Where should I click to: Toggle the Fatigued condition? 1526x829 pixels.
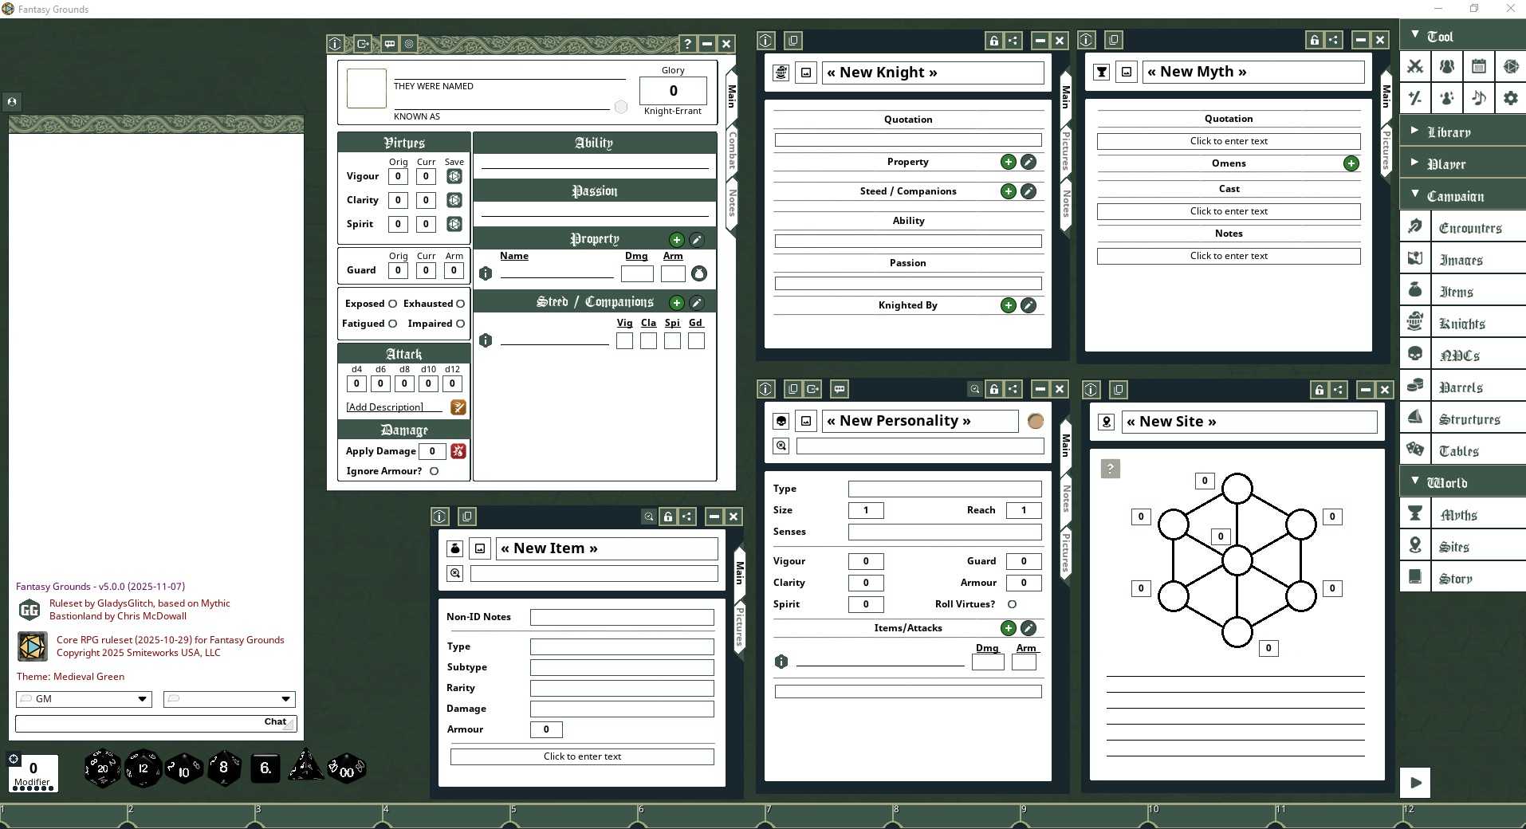[x=392, y=324]
